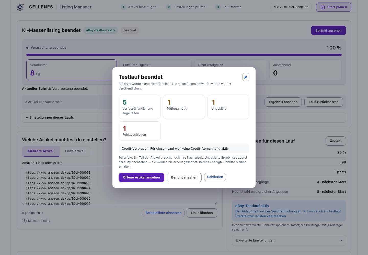Click the Links löschen button
The height and width of the screenshot is (255, 368).
[202, 213]
